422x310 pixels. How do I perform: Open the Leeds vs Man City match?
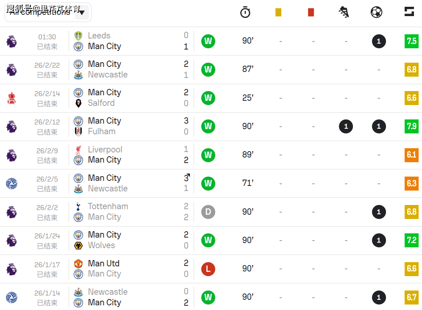coord(131,41)
